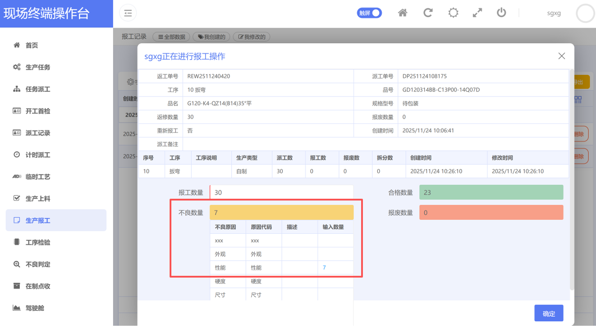596x328 pixels.
Task: Click 输入数量 cell in 外观 row
Action: click(x=335, y=254)
